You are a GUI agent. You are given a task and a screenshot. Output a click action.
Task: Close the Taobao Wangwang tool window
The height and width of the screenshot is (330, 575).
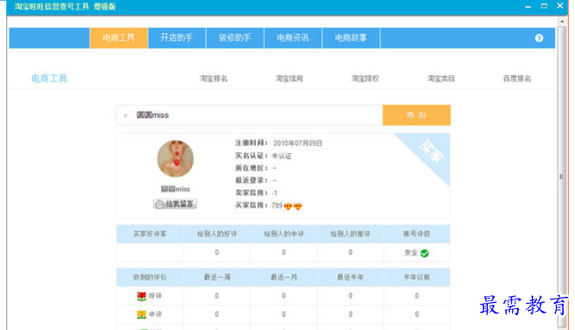(x=560, y=5)
